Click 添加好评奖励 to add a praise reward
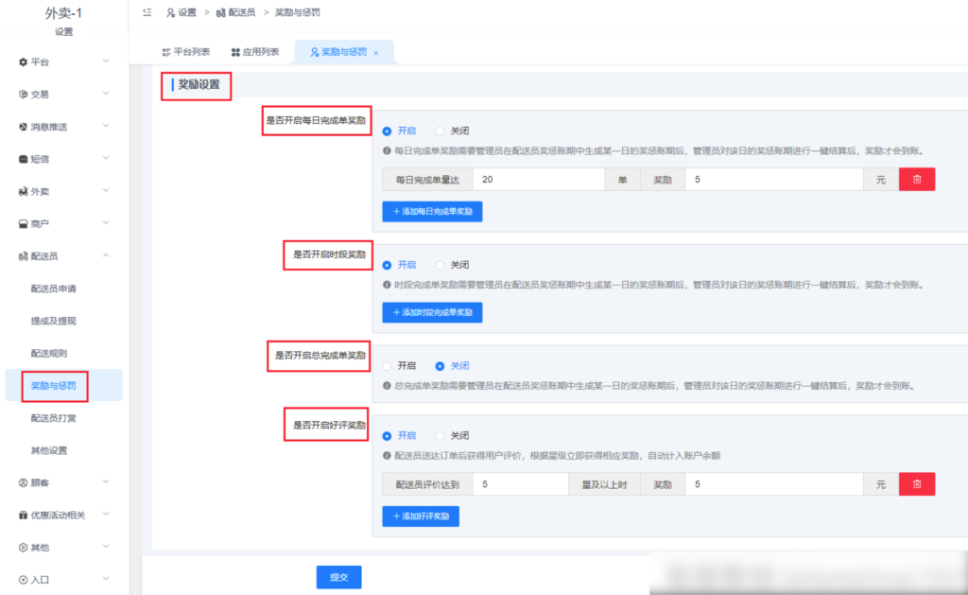 [420, 516]
